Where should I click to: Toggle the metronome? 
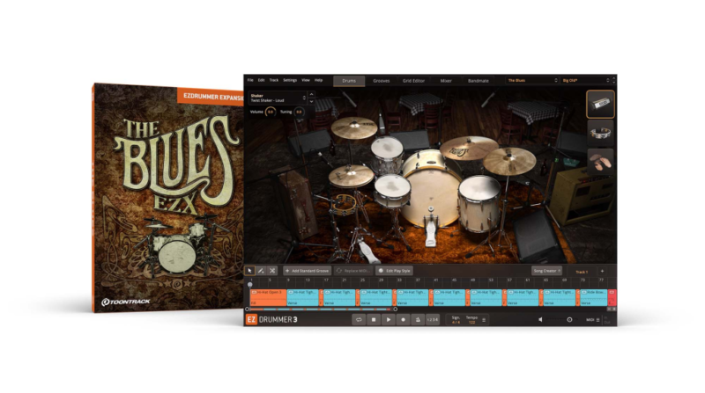point(418,320)
